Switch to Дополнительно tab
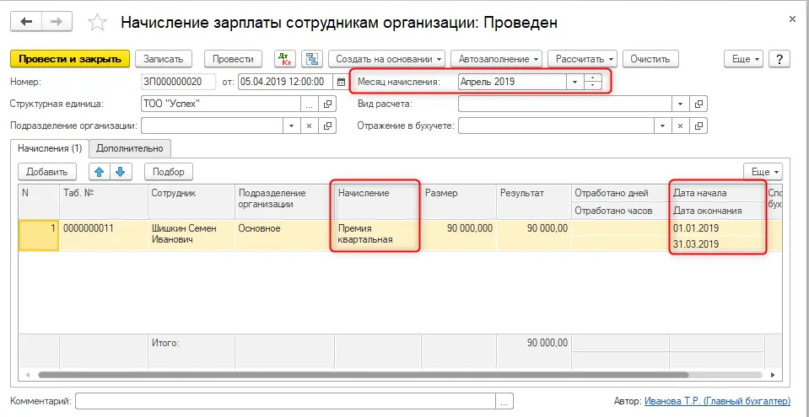This screenshot has width=809, height=417. click(130, 148)
